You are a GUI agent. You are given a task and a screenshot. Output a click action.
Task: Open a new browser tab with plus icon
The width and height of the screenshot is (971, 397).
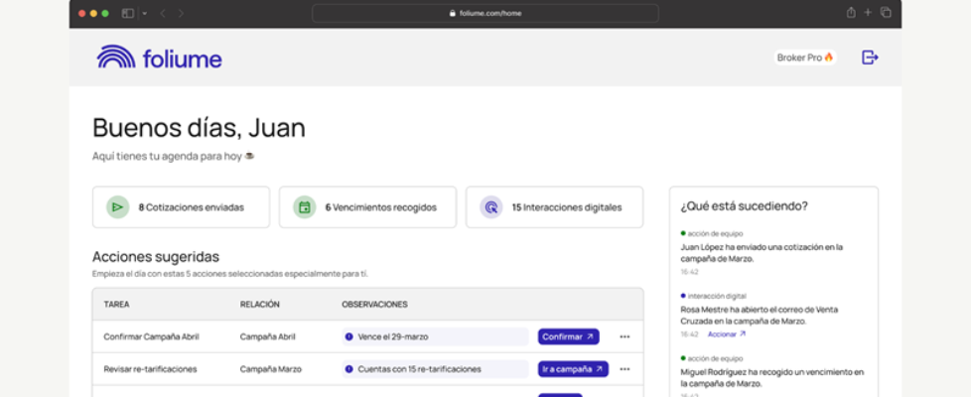tap(868, 13)
